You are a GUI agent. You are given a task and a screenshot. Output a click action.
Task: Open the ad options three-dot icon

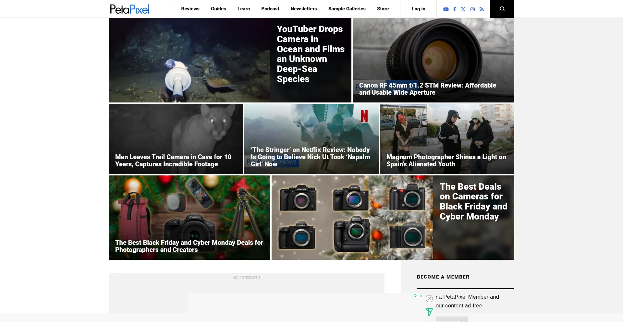click(x=421, y=295)
